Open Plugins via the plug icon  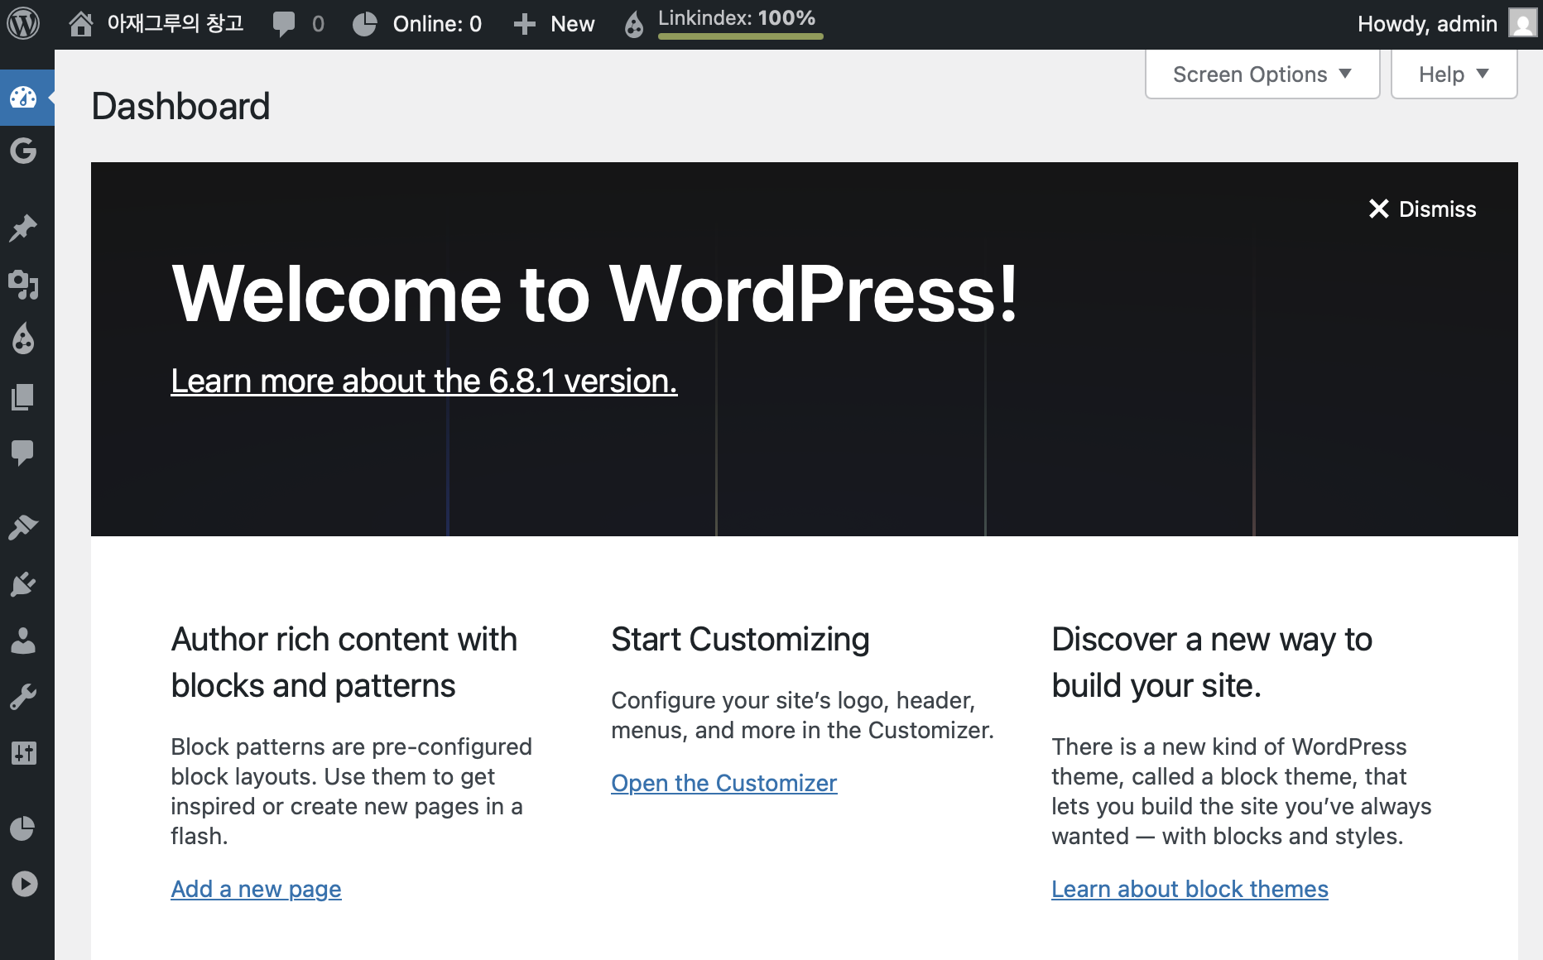[23, 584]
